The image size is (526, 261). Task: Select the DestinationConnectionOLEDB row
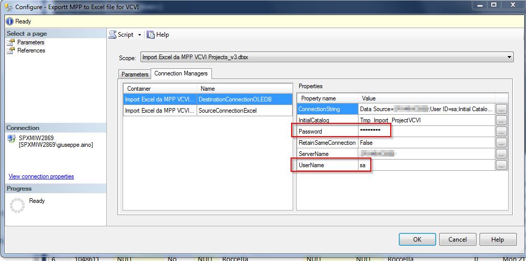(208, 99)
